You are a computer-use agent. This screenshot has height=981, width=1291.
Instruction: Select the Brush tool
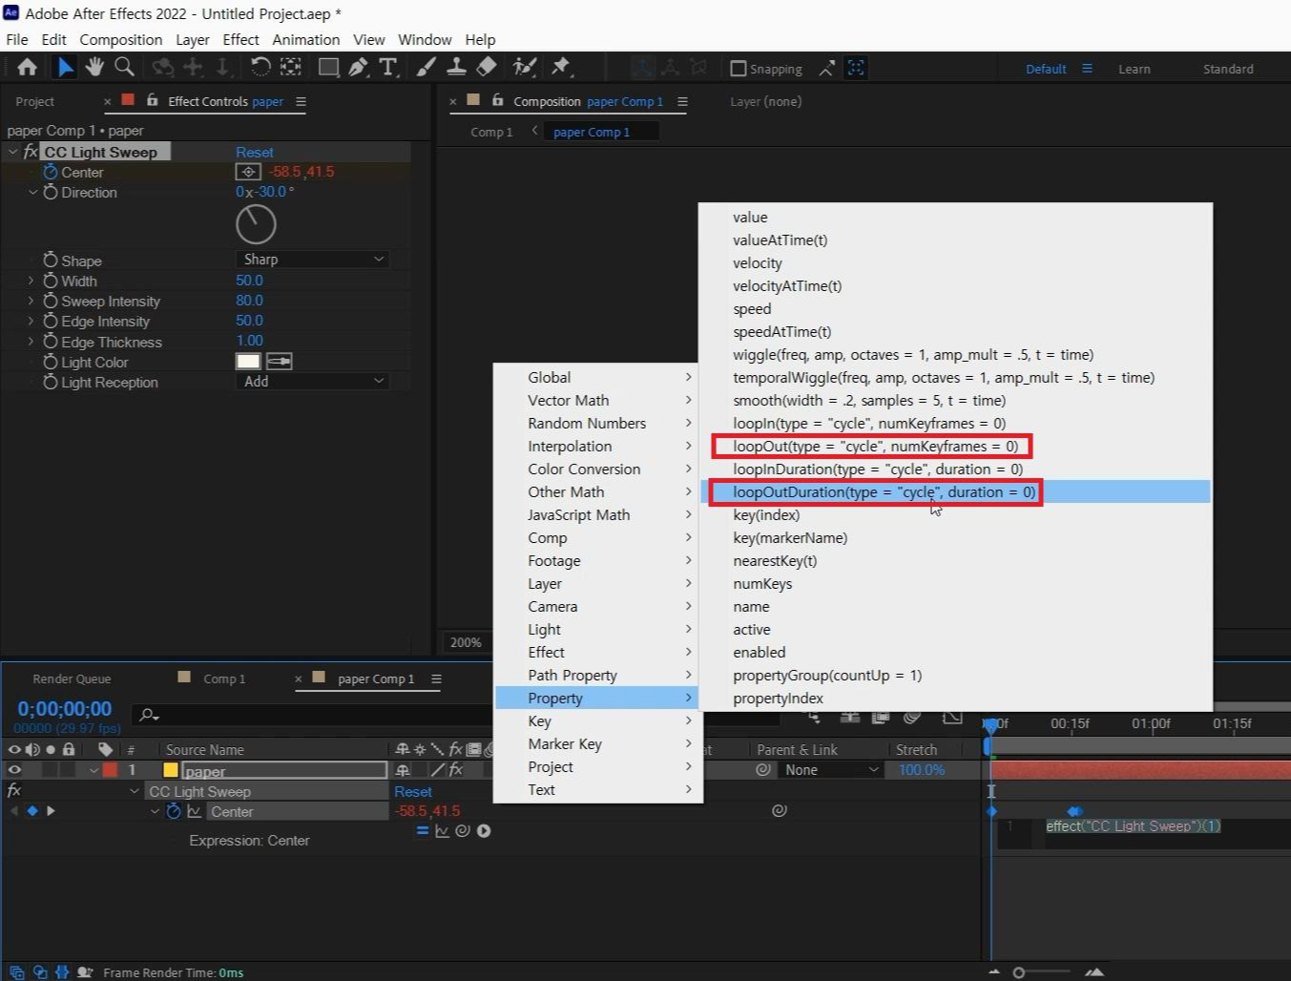427,67
